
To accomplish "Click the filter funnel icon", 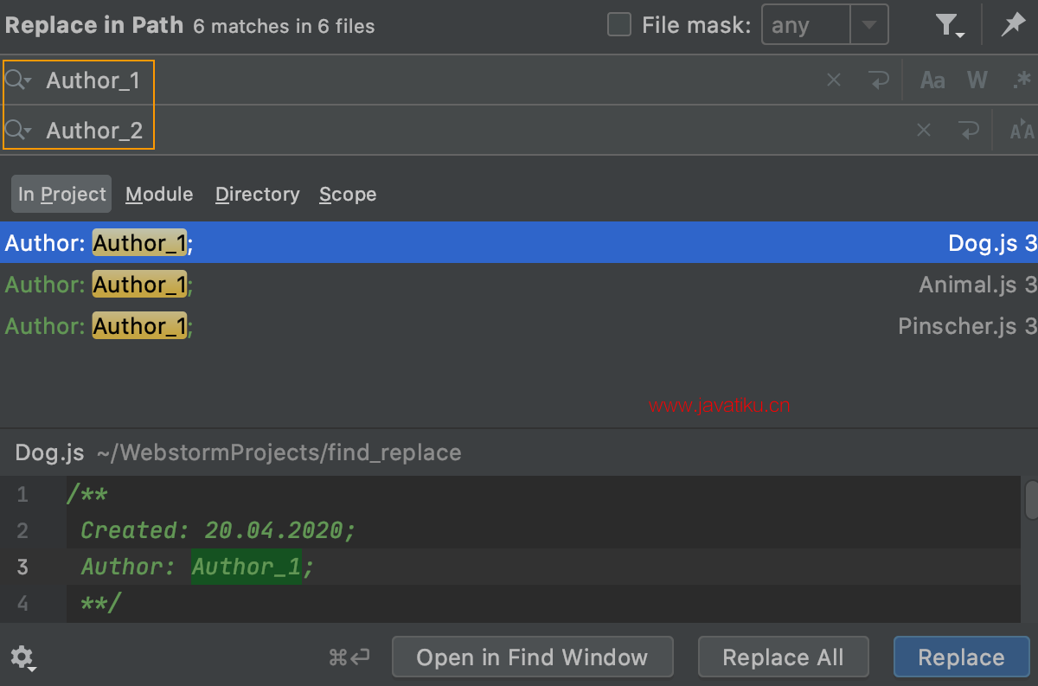I will click(951, 26).
